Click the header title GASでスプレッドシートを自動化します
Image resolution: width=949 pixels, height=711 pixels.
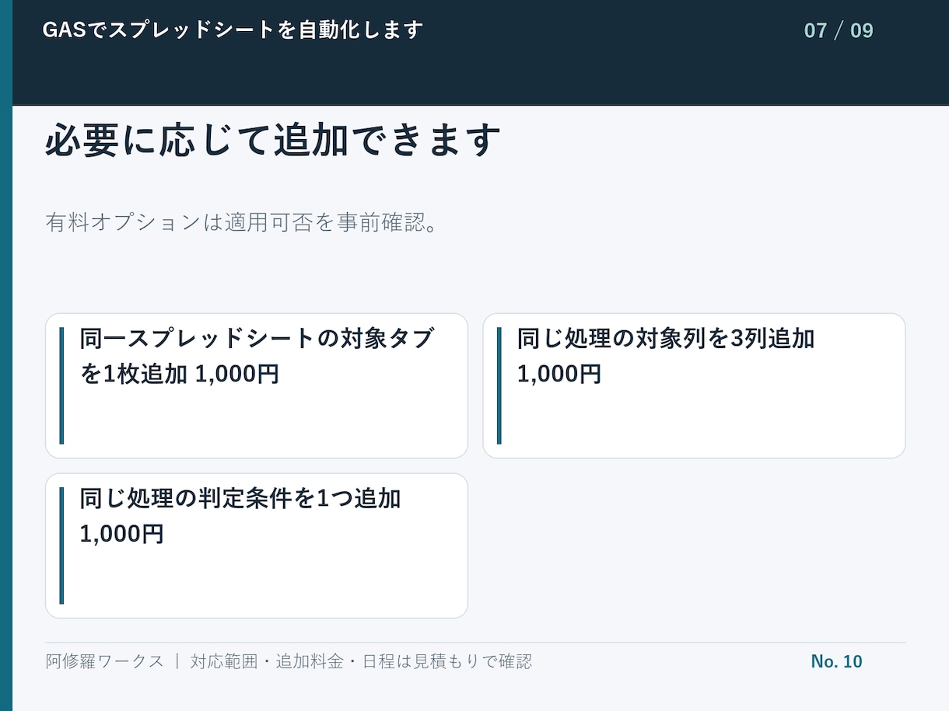(x=233, y=30)
